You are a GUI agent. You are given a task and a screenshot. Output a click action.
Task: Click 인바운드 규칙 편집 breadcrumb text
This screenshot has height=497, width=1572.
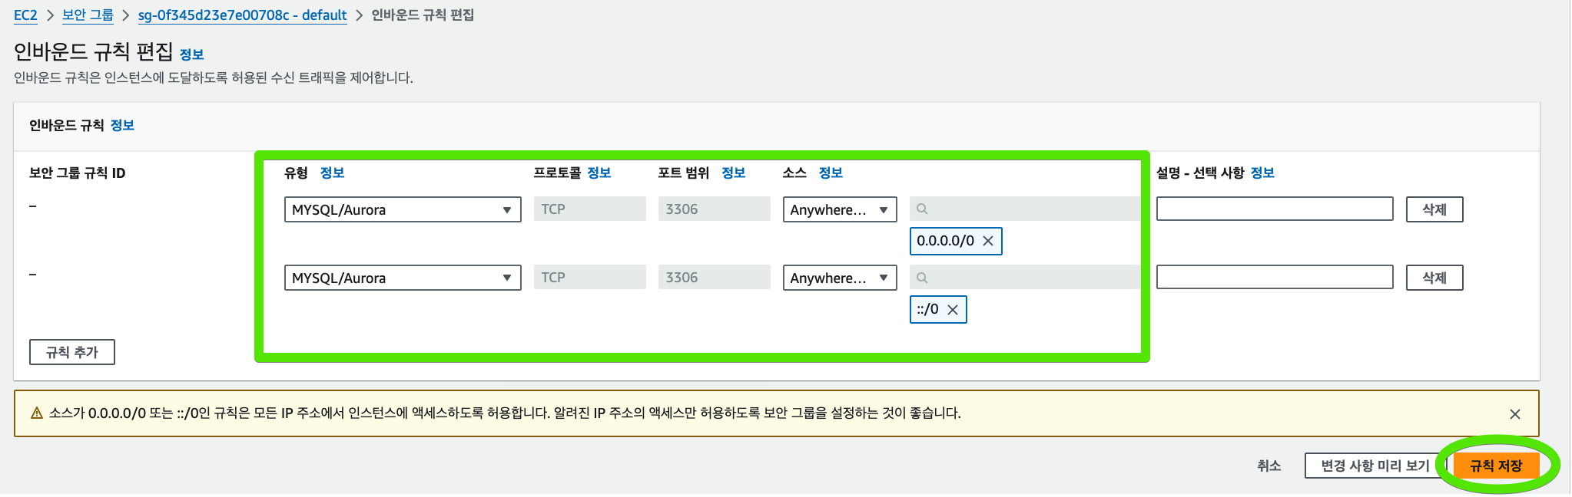click(x=423, y=15)
